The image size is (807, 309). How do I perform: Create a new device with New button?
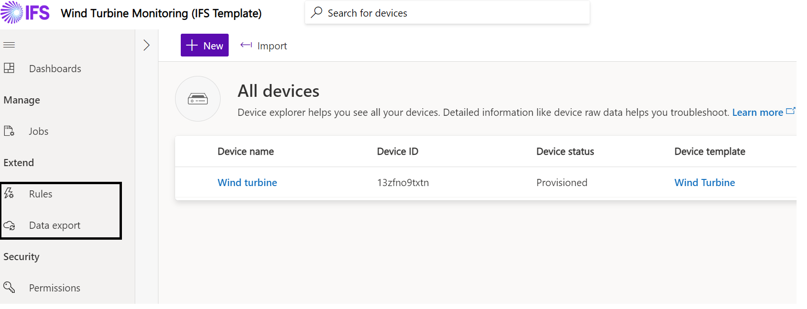(x=204, y=46)
